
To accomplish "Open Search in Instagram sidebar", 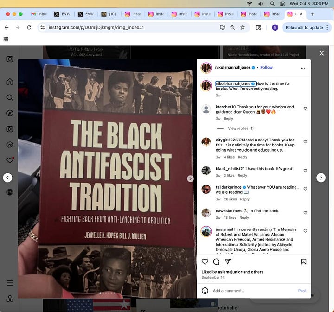I will coord(10,97).
